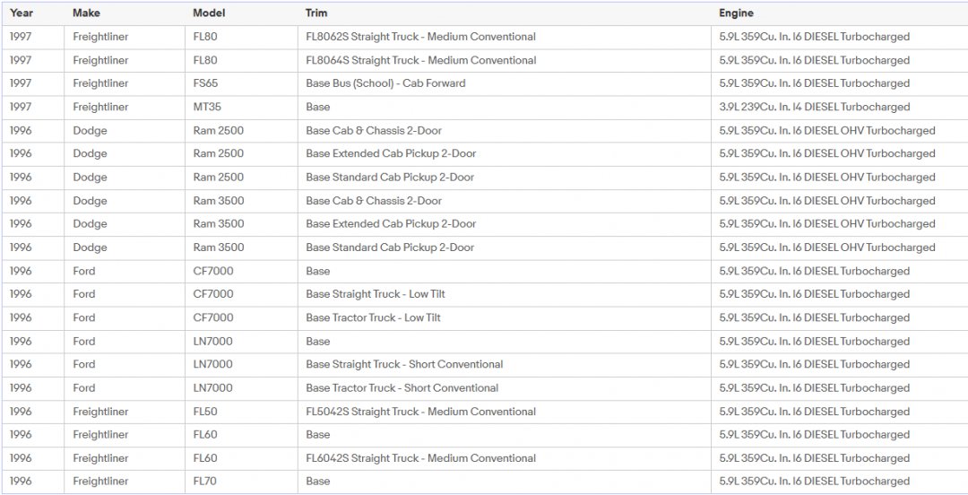The width and height of the screenshot is (968, 495).
Task: Click Ram 2500 Base Extended Cab Pickup trim
Action: [x=391, y=154]
